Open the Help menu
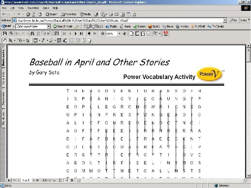This screenshot has height=188, width=251. [55, 8]
